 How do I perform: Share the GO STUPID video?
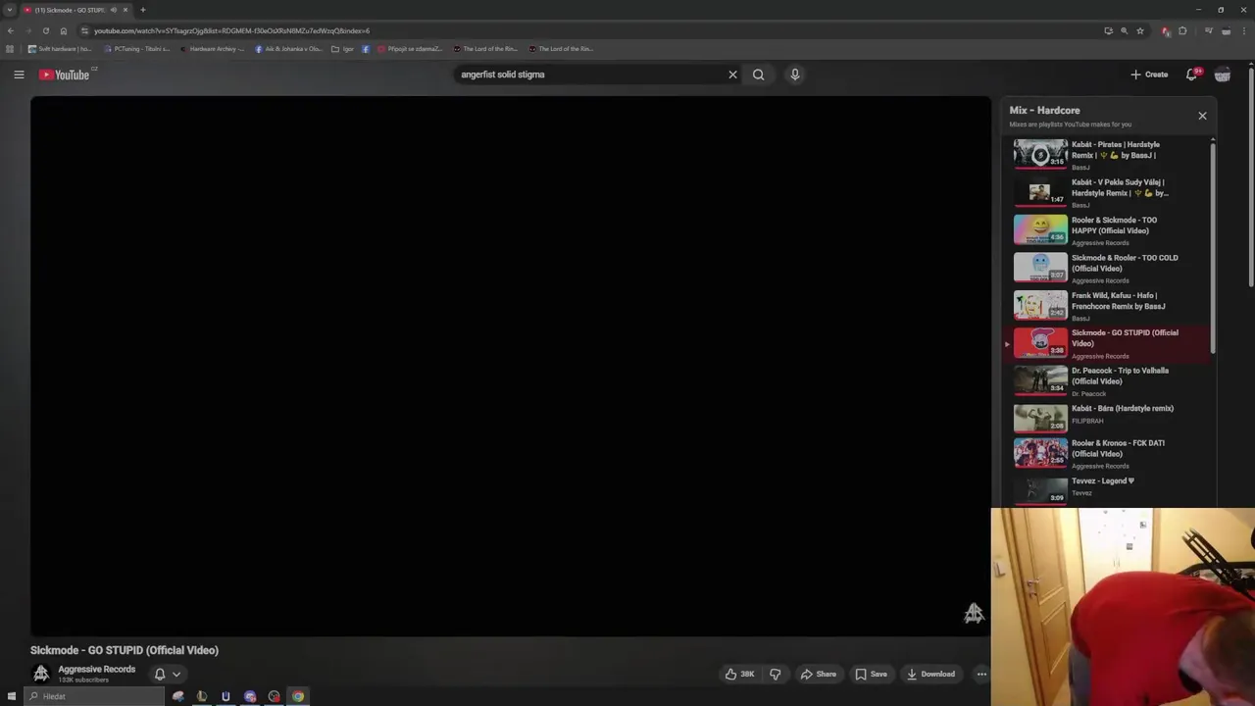point(819,674)
